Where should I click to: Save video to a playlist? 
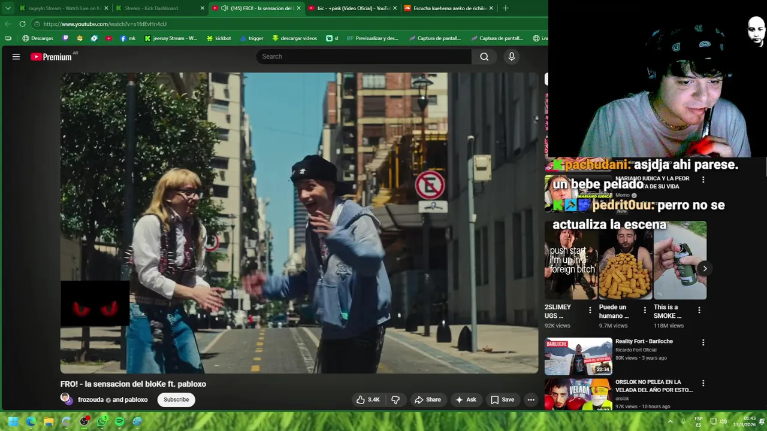502,400
